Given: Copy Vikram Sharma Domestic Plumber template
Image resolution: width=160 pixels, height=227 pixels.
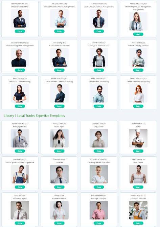Looking at the screenshot, I should click(x=138, y=223).
